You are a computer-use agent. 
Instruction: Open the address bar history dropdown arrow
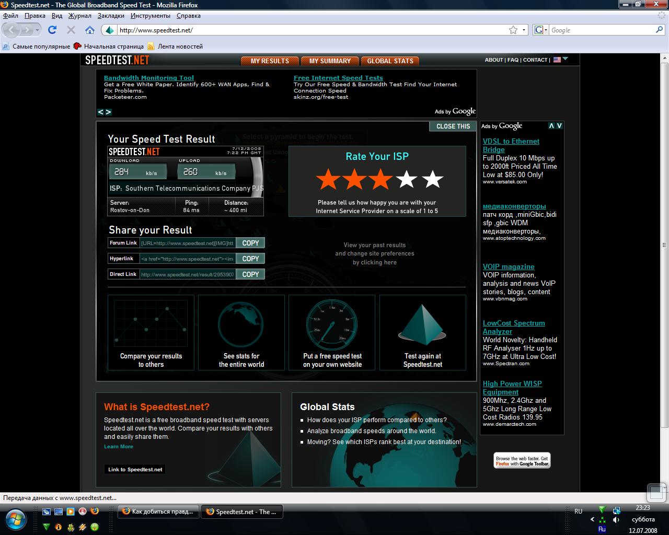(524, 30)
